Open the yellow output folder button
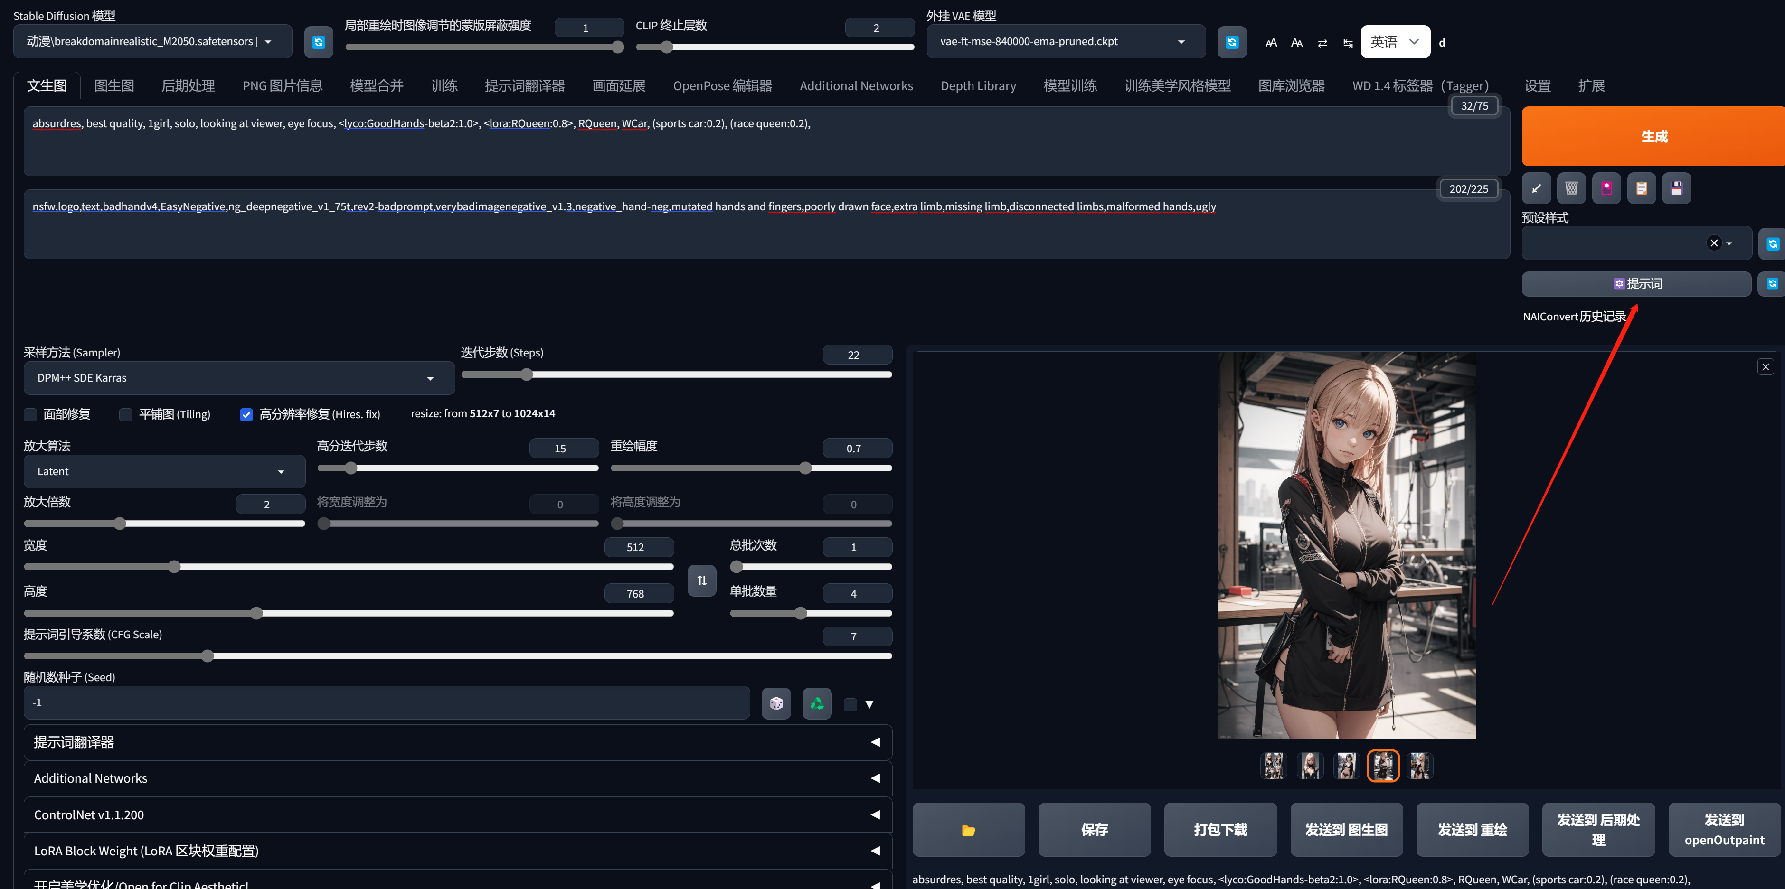 click(968, 830)
